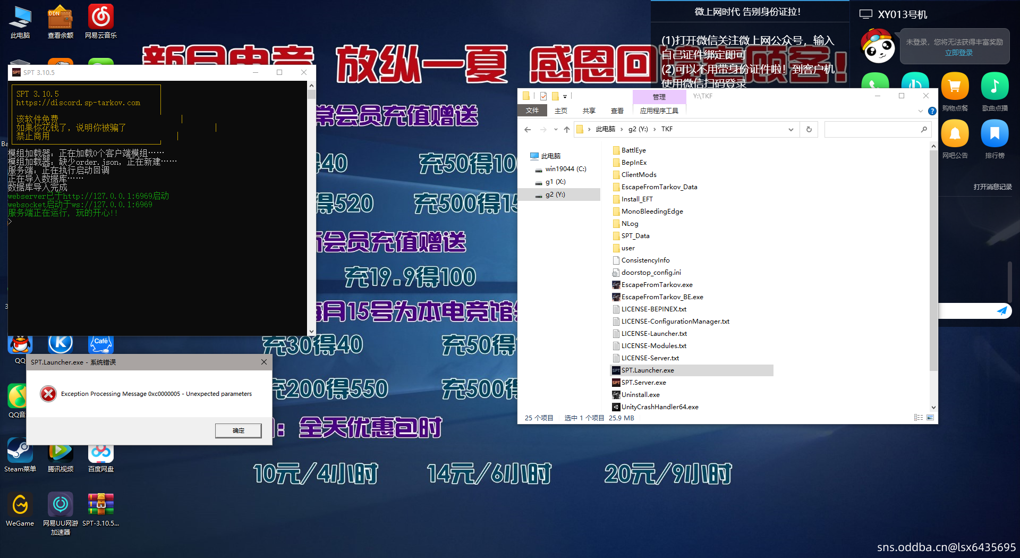The height and width of the screenshot is (558, 1020).
Task: Expand breadcrumb arrow after g2 (Y:)
Action: click(654, 129)
